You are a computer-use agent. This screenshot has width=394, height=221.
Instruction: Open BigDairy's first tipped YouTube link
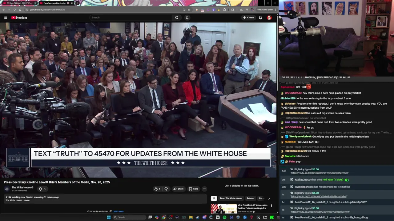(320, 173)
